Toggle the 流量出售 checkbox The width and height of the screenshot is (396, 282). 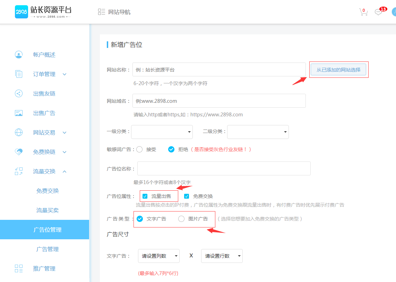(x=145, y=196)
